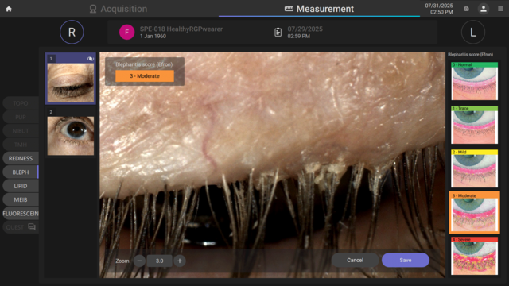Viewport: 509px width, 286px height.
Task: Open the questionnaire chat icon
Action: click(x=32, y=226)
